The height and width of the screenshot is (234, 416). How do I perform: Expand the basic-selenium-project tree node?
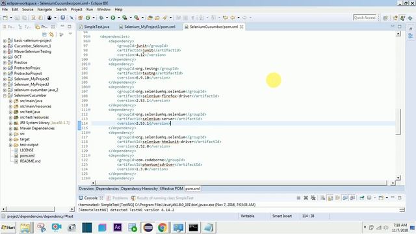coord(5,41)
